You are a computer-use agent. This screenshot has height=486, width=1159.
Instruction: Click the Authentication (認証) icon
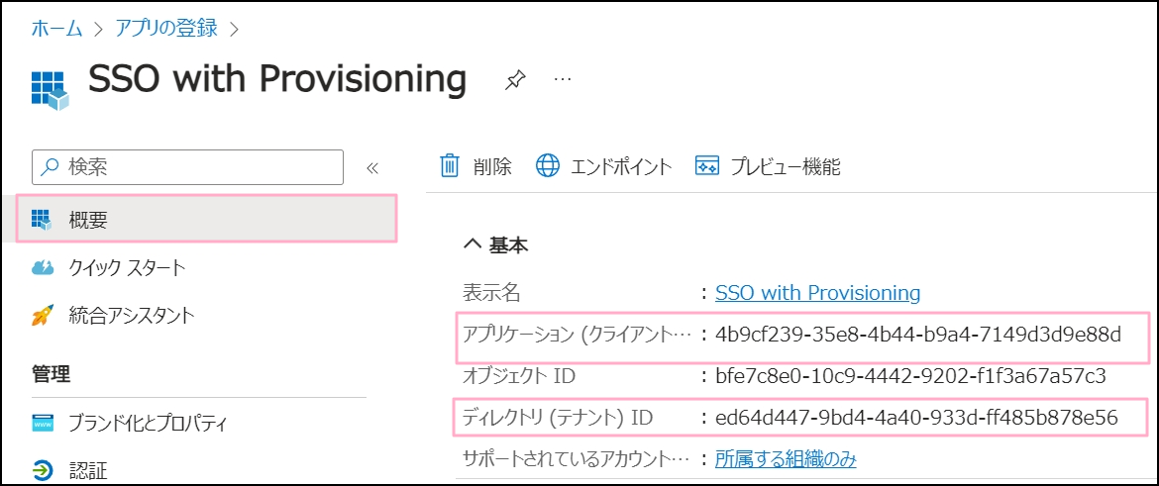(43, 469)
